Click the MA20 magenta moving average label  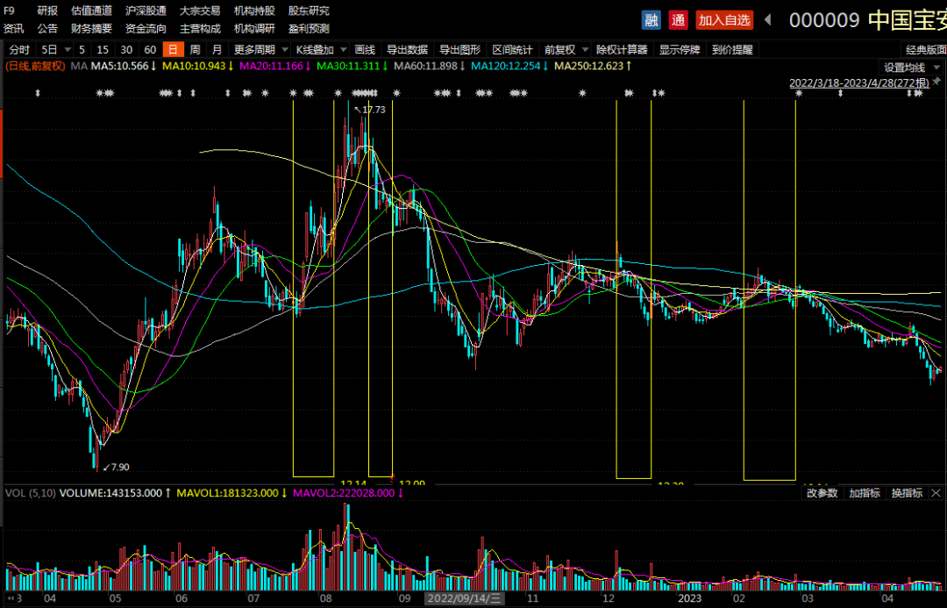[274, 67]
